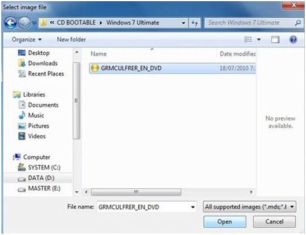Click the Libraries icon

tap(17, 95)
